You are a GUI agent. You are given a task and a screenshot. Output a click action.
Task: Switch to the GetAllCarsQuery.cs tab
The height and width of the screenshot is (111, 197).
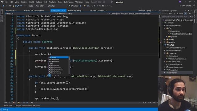[75, 10]
